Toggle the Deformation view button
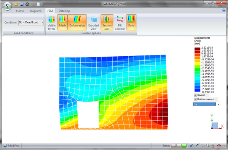The image size is (228, 150). 77,23
